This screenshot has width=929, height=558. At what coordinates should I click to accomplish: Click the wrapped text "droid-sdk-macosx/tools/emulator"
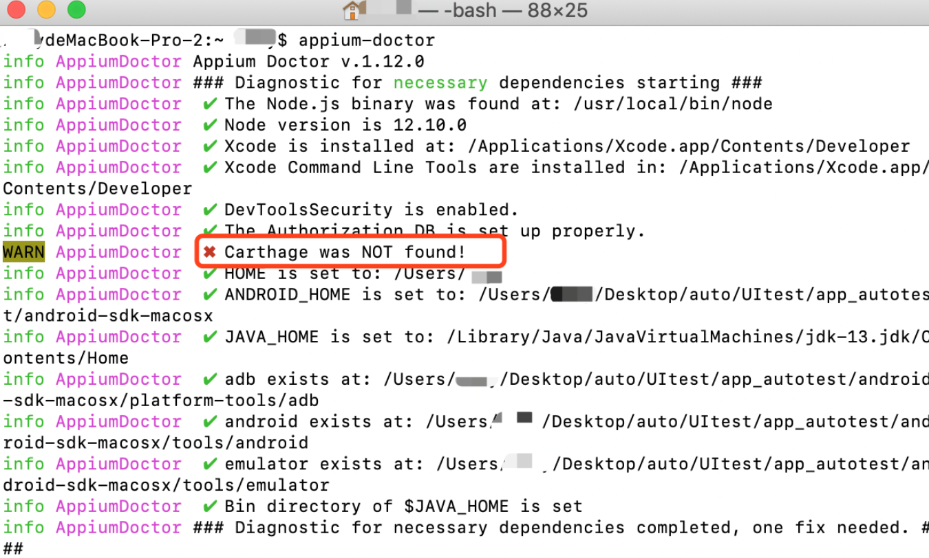166,486
